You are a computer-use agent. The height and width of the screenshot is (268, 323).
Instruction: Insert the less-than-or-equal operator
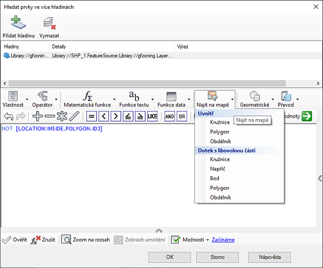(x=128, y=116)
